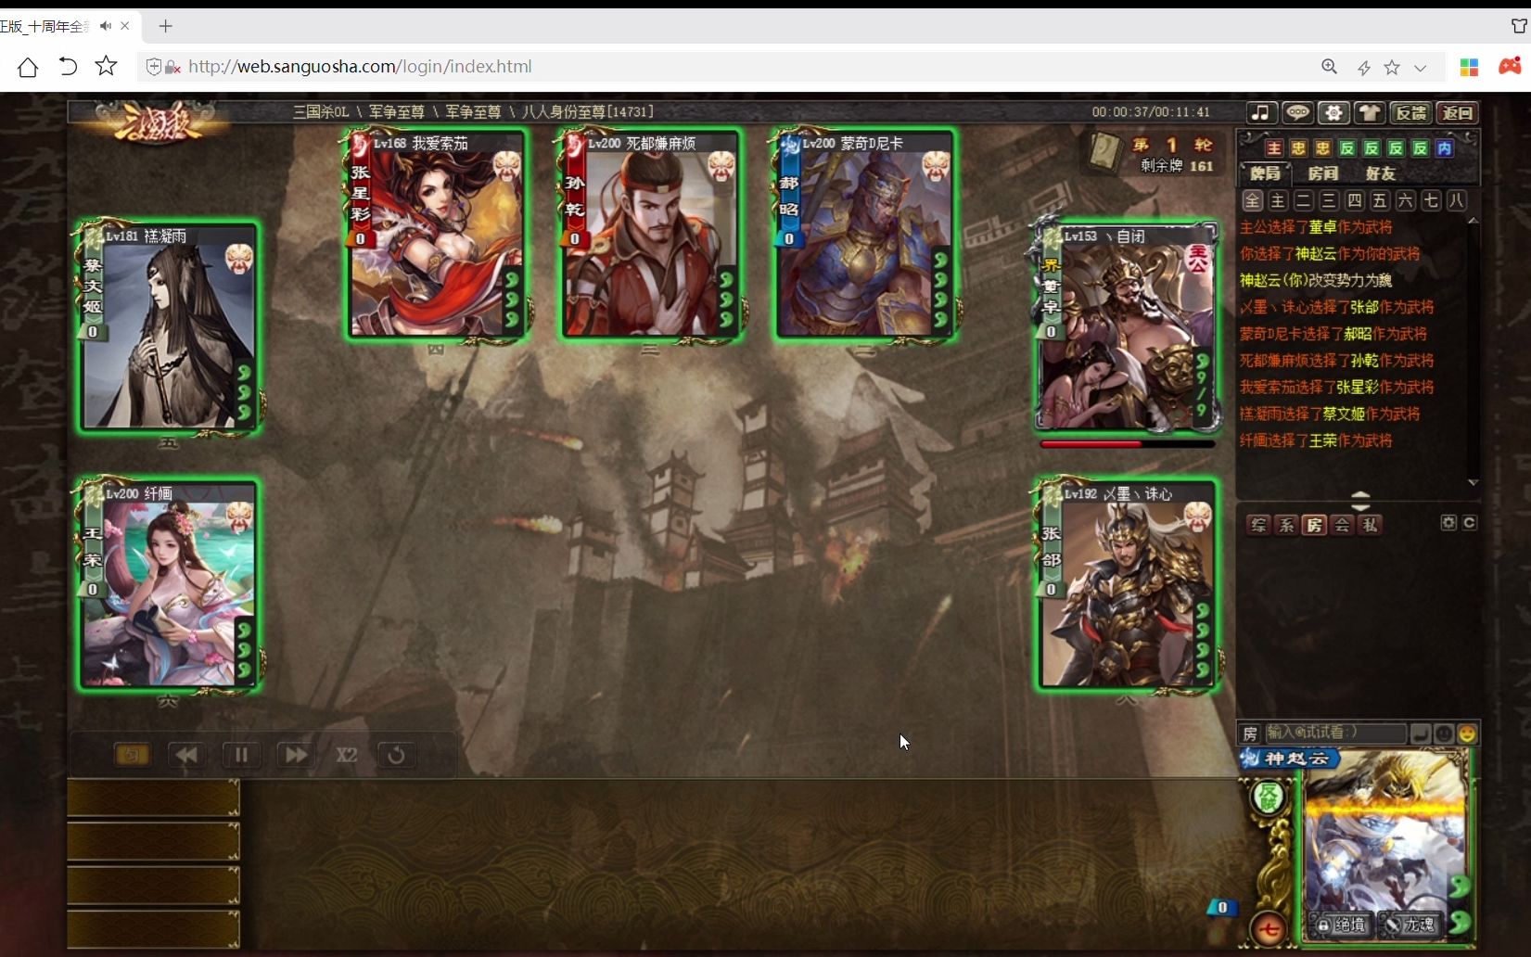Viewport: 1531px width, 957px height.
Task: Click the green 反 identity badge near portrait
Action: (x=1269, y=797)
